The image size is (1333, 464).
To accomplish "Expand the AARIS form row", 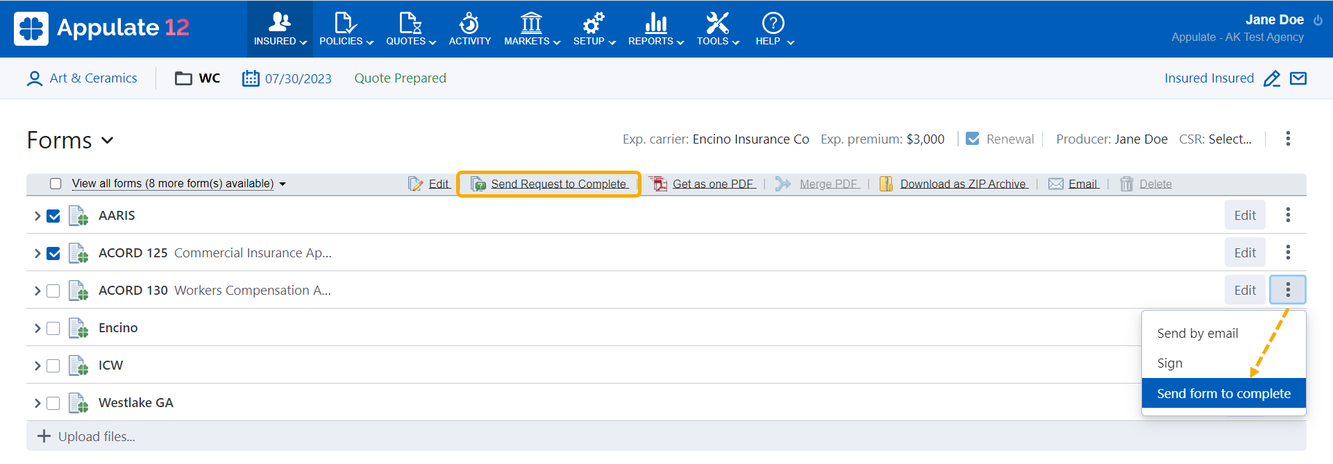I will [37, 216].
